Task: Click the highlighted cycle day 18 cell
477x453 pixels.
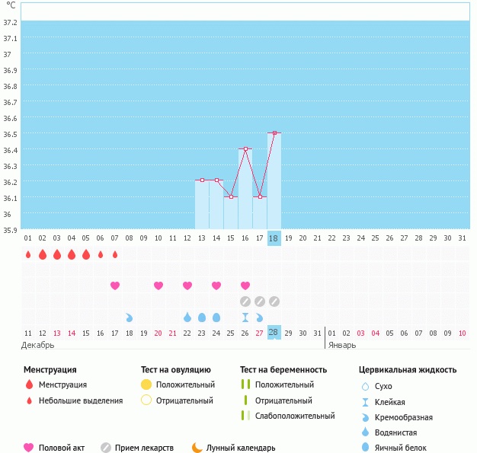Action: click(x=274, y=238)
